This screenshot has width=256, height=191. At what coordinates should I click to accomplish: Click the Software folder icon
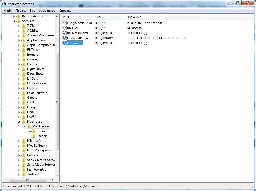click(x=19, y=21)
